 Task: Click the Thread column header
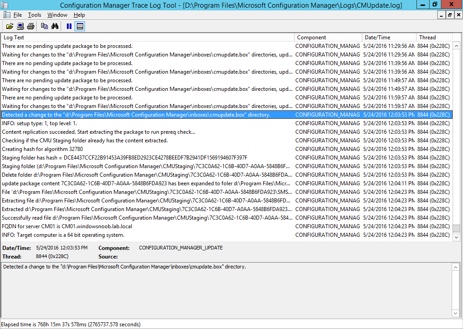coord(435,38)
